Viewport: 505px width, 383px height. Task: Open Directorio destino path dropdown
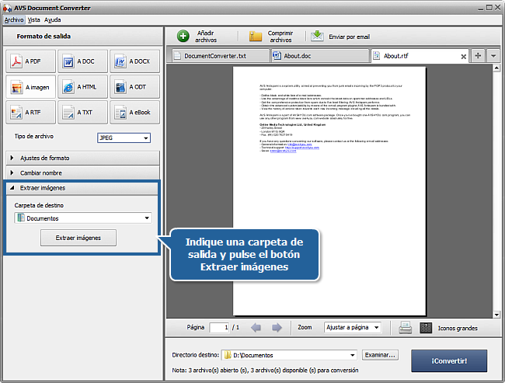click(289, 355)
